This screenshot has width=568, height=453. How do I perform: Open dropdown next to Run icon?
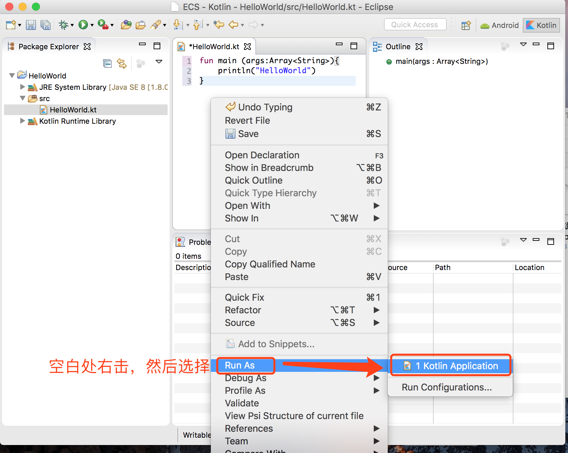tap(92, 25)
